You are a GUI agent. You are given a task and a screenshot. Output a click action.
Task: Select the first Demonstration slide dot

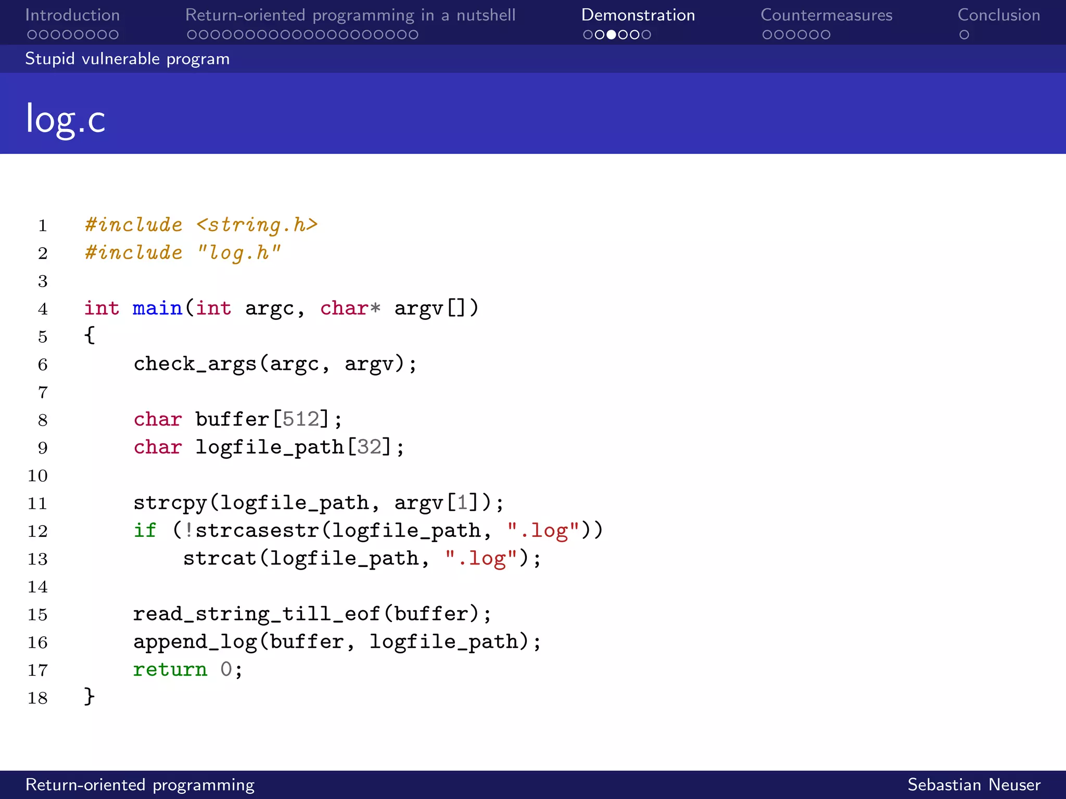click(x=588, y=35)
